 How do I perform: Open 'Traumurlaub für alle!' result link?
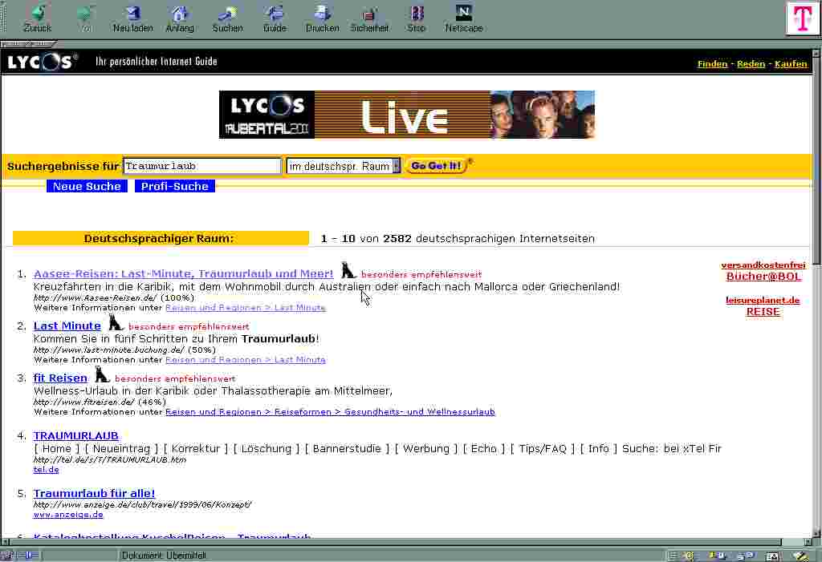coord(95,493)
